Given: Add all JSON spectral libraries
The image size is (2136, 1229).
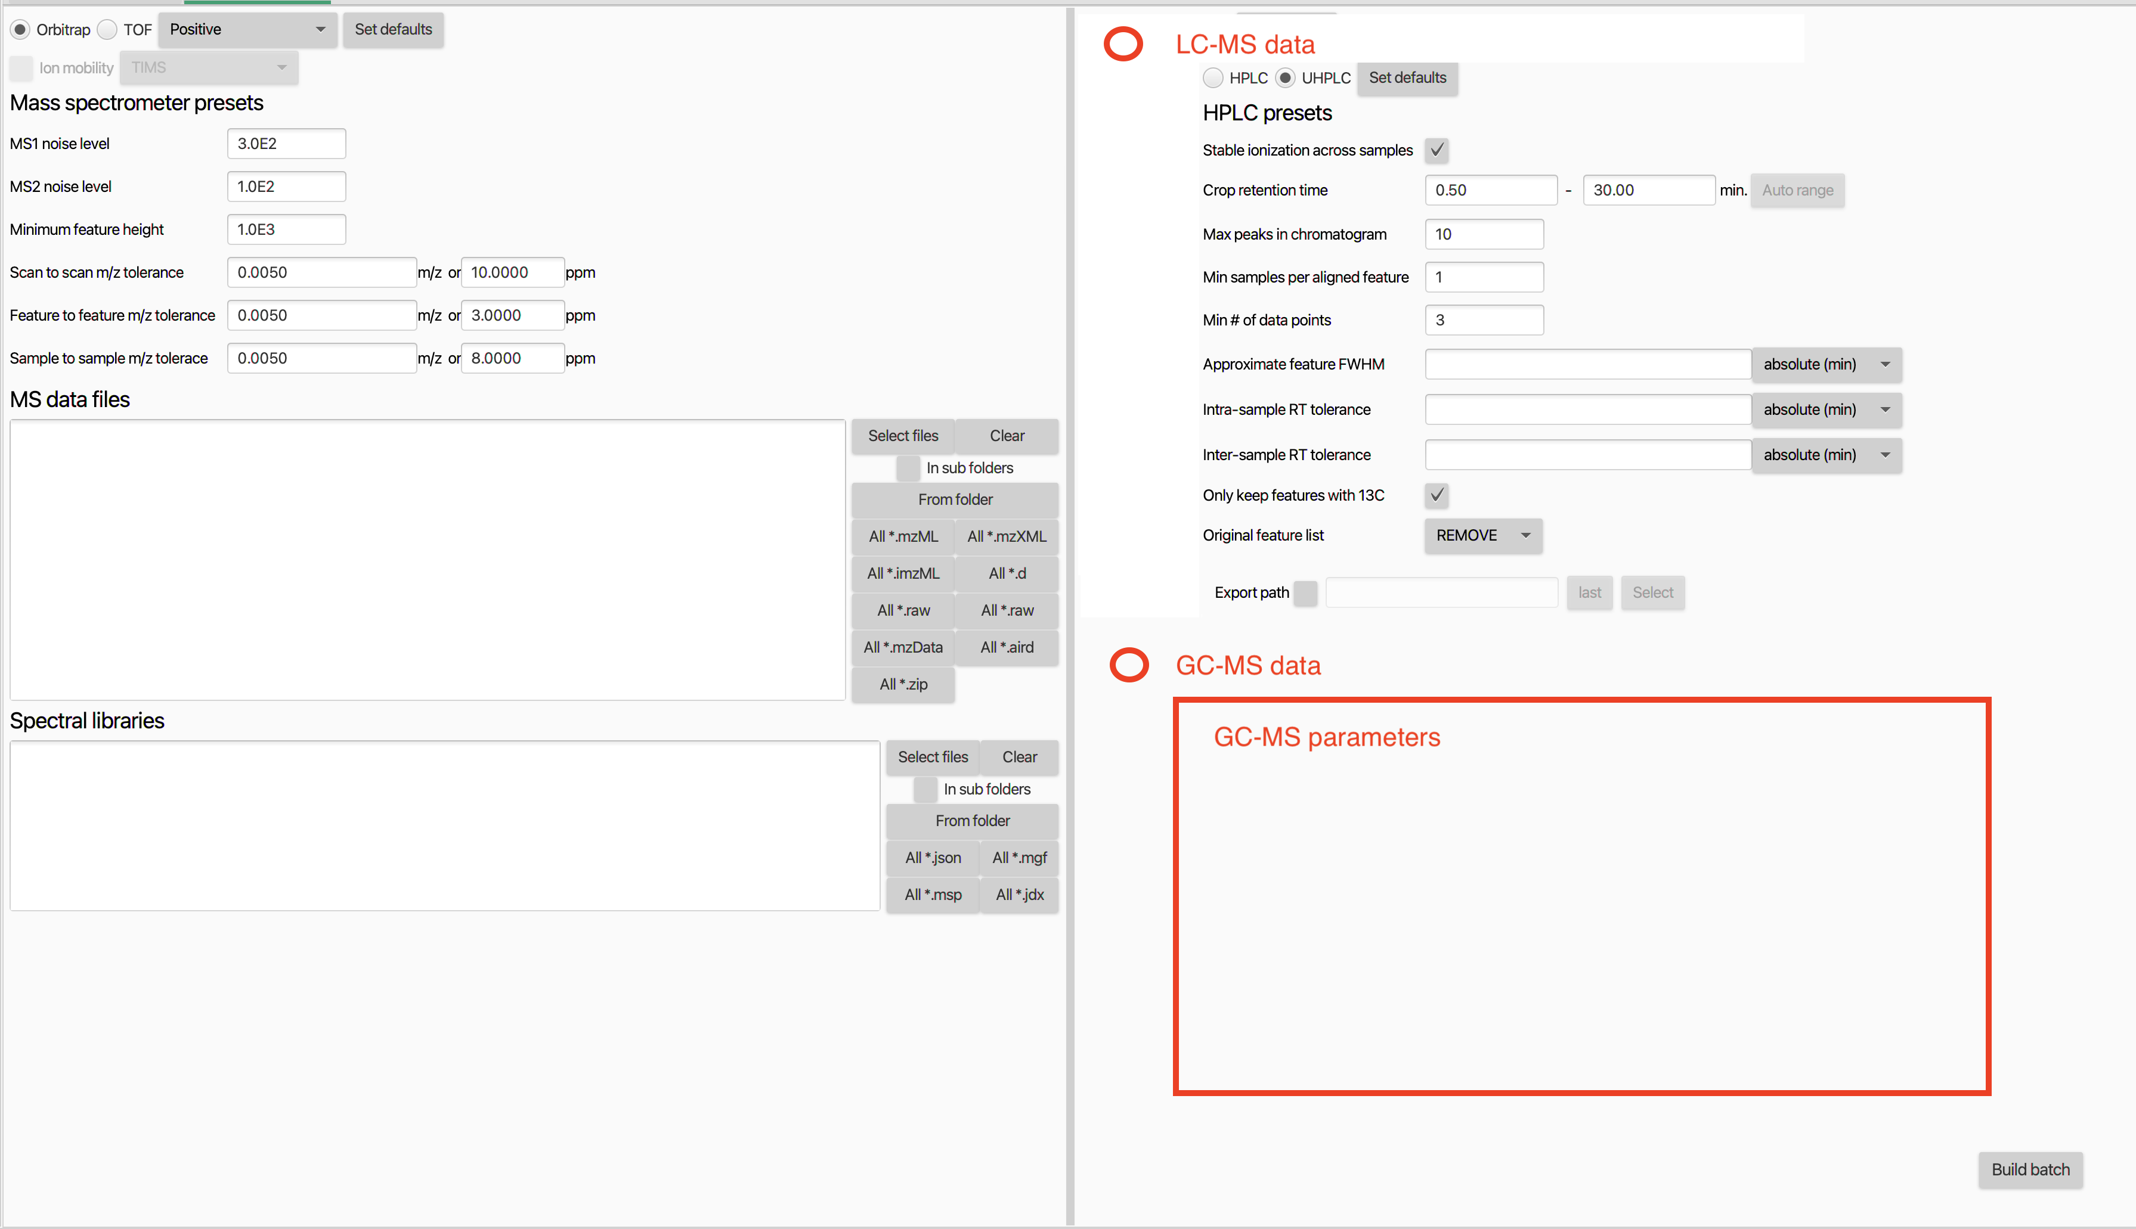Looking at the screenshot, I should point(932,858).
